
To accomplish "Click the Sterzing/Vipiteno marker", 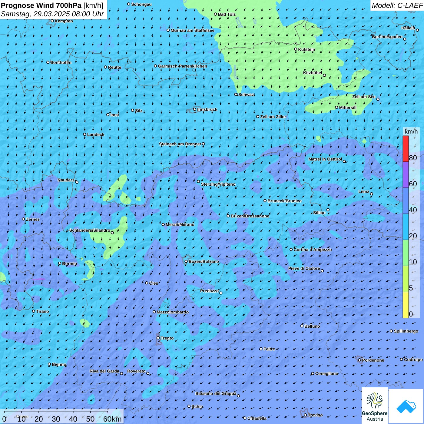I will [199, 181].
